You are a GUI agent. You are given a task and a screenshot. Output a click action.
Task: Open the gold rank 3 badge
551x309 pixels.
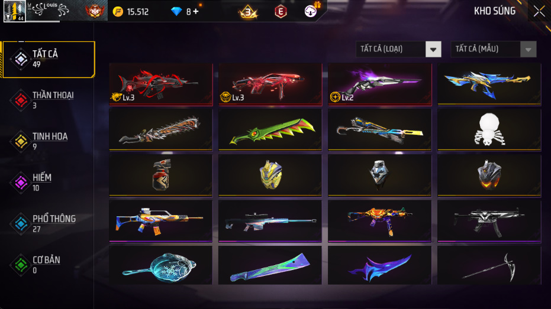[248, 12]
